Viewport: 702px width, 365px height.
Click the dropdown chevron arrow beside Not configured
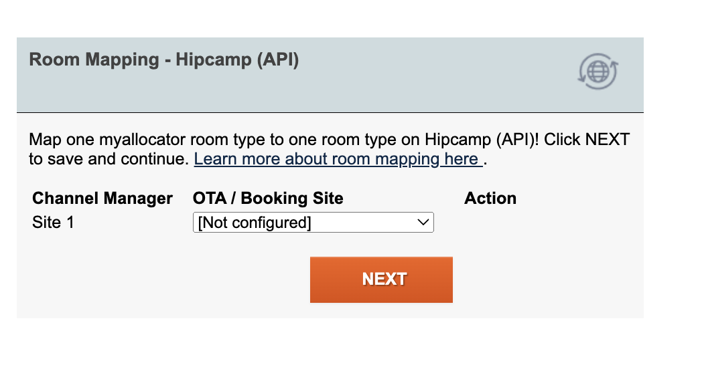click(x=423, y=223)
